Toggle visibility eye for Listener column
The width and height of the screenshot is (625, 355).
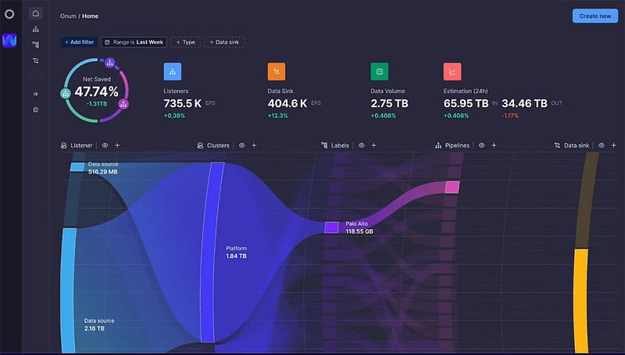(106, 145)
